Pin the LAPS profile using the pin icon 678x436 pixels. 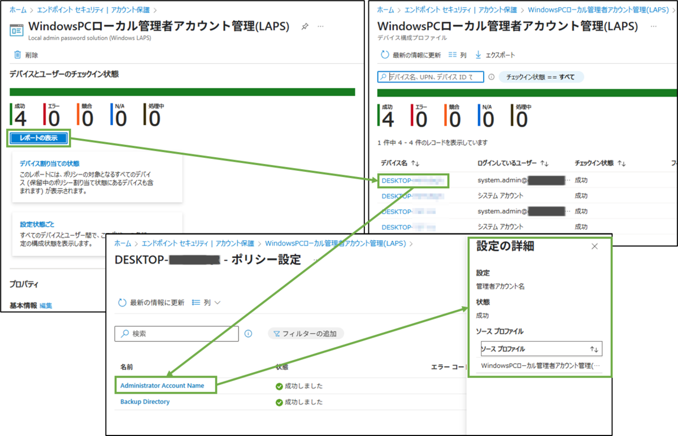305,26
